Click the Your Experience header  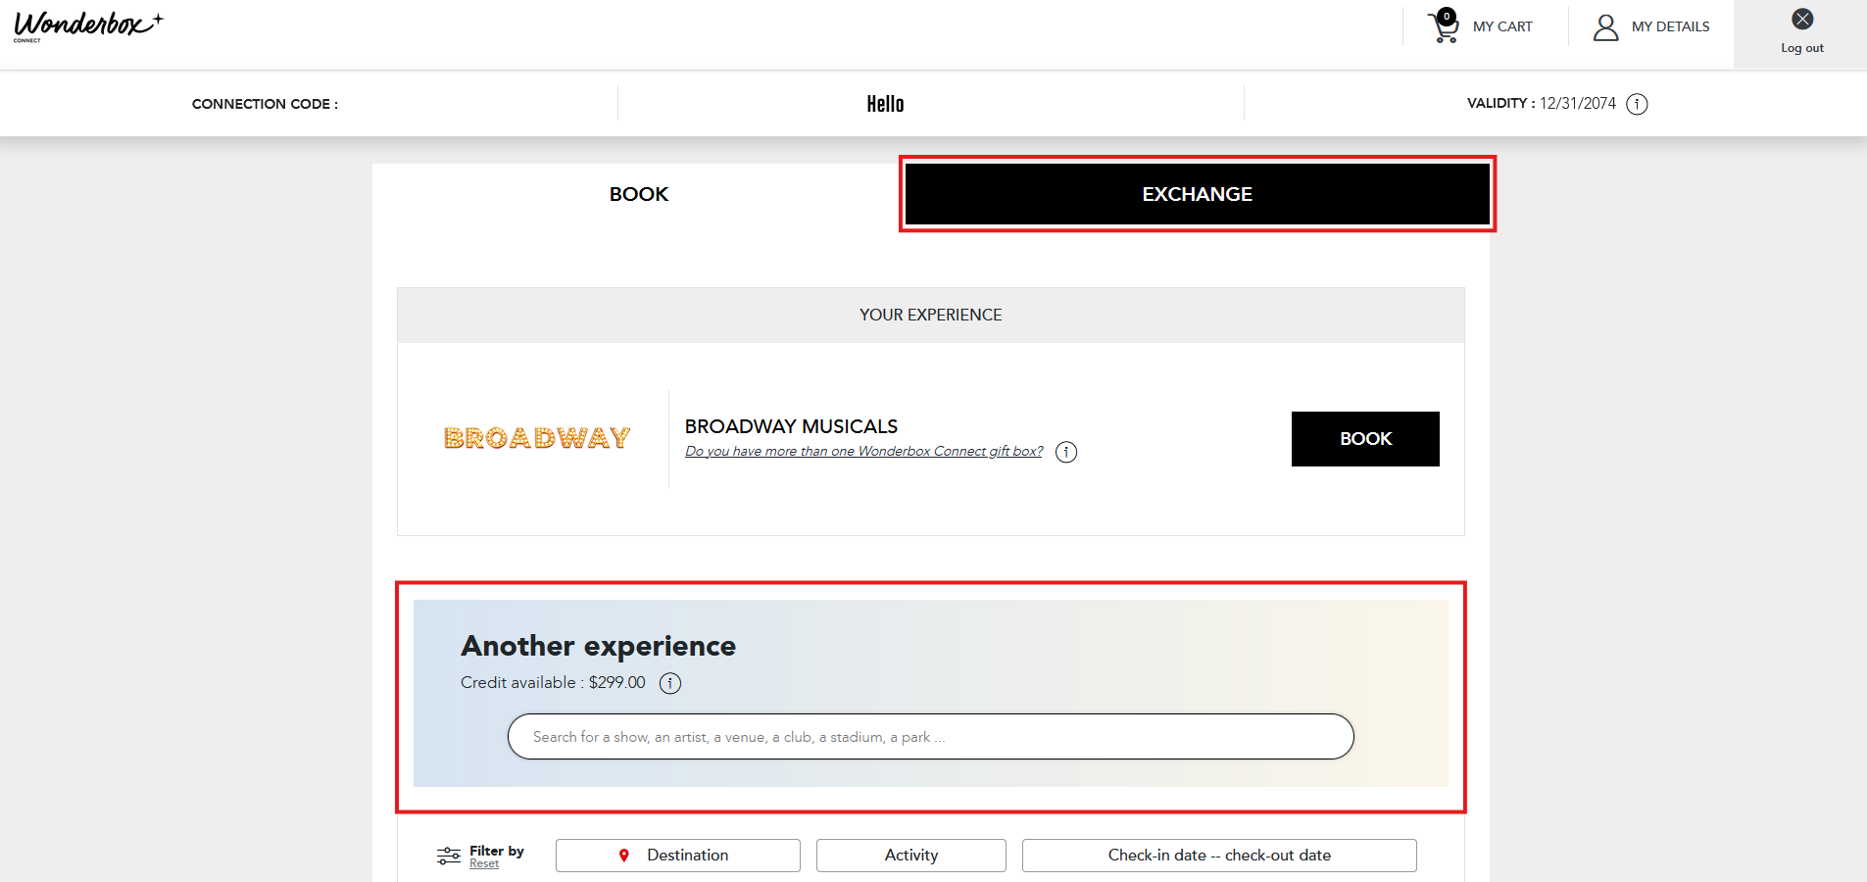click(x=930, y=315)
